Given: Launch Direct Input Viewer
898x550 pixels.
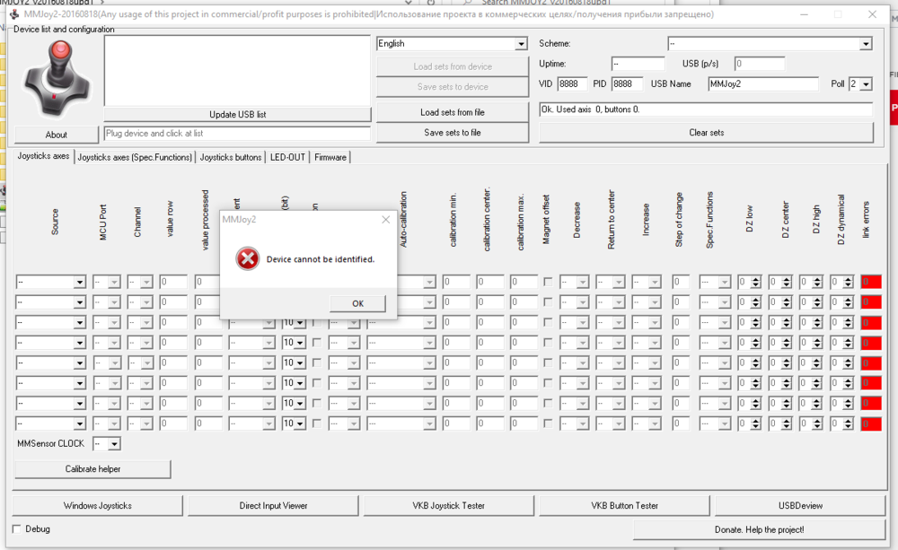Looking at the screenshot, I should [273, 506].
